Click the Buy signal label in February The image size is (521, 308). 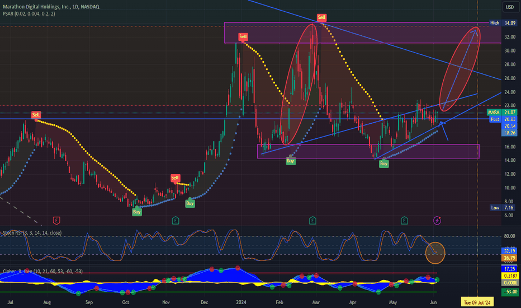tap(290, 161)
